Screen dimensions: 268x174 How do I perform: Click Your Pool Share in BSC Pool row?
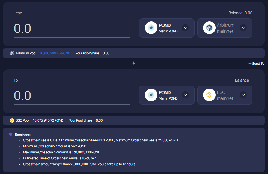coord(81,120)
